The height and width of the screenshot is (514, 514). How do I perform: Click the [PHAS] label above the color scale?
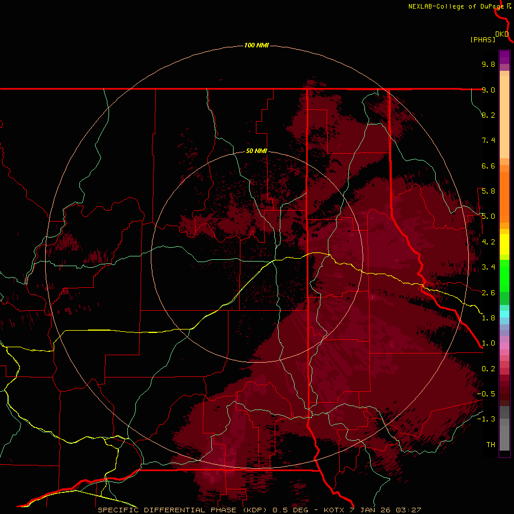[x=483, y=39]
